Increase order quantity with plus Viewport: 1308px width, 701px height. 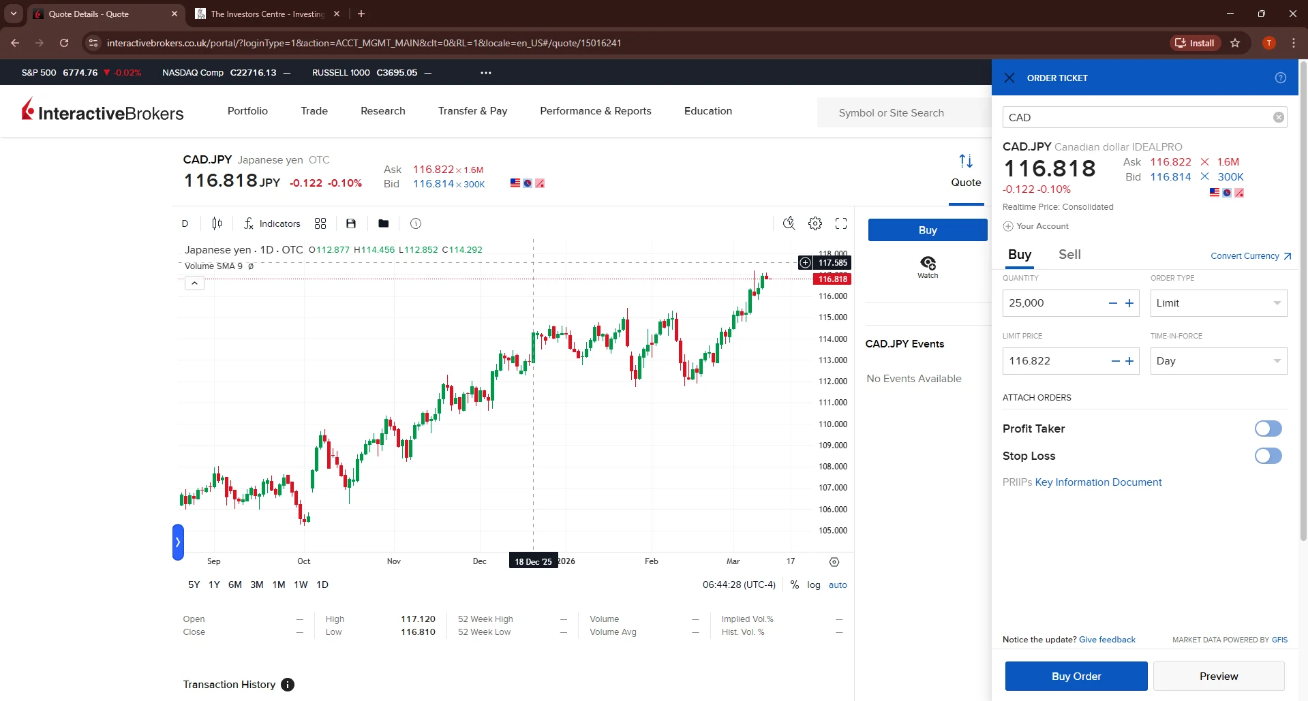pos(1129,303)
